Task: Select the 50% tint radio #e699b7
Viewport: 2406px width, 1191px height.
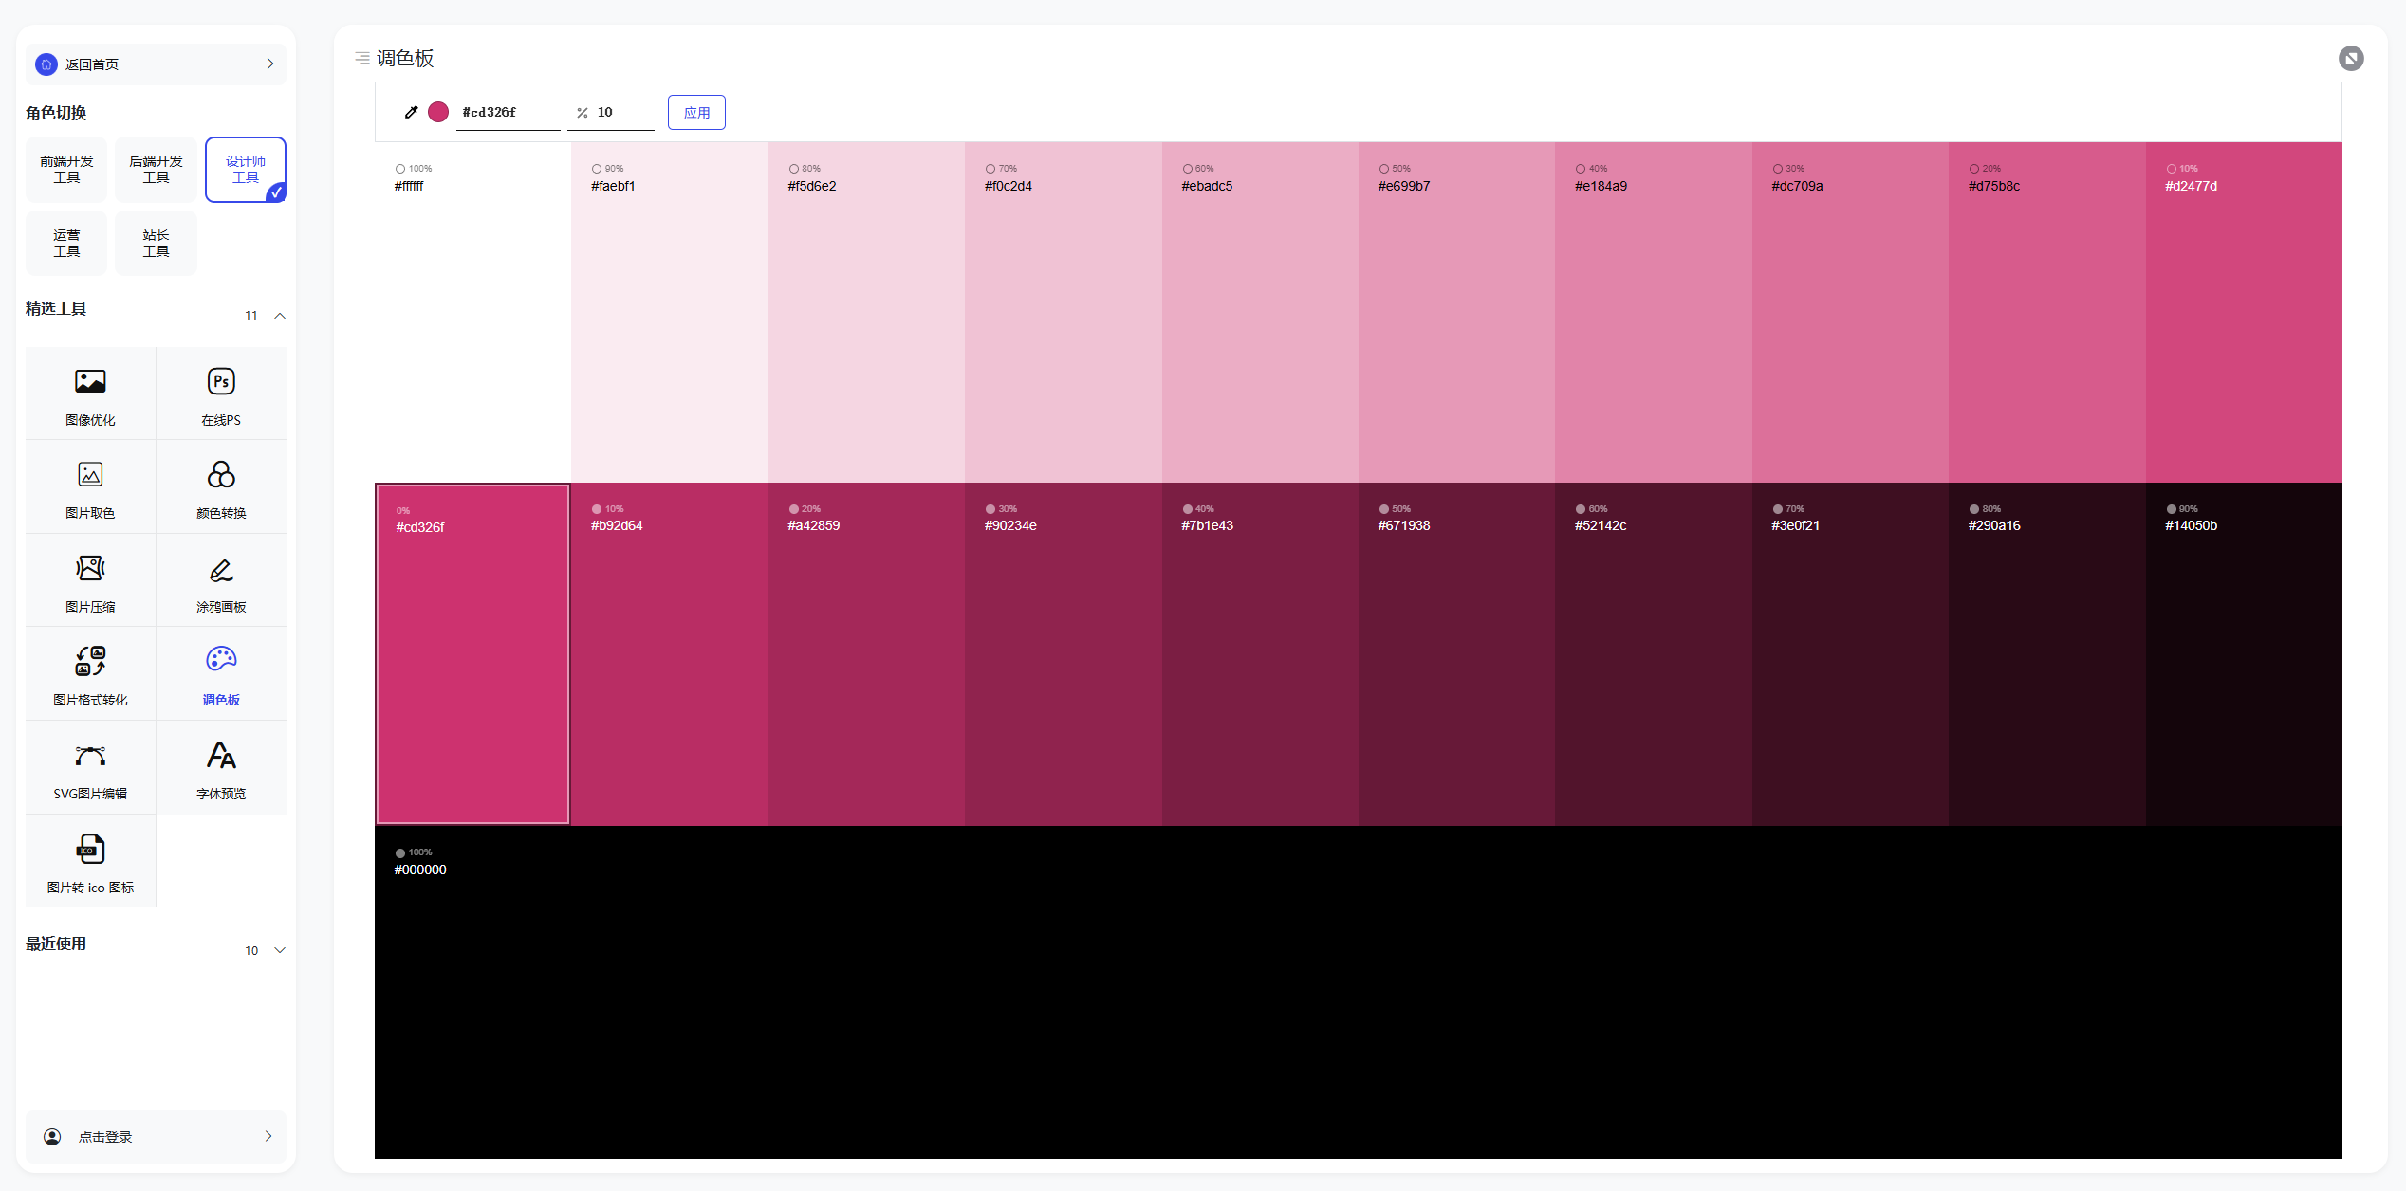Action: pyautogui.click(x=1384, y=169)
